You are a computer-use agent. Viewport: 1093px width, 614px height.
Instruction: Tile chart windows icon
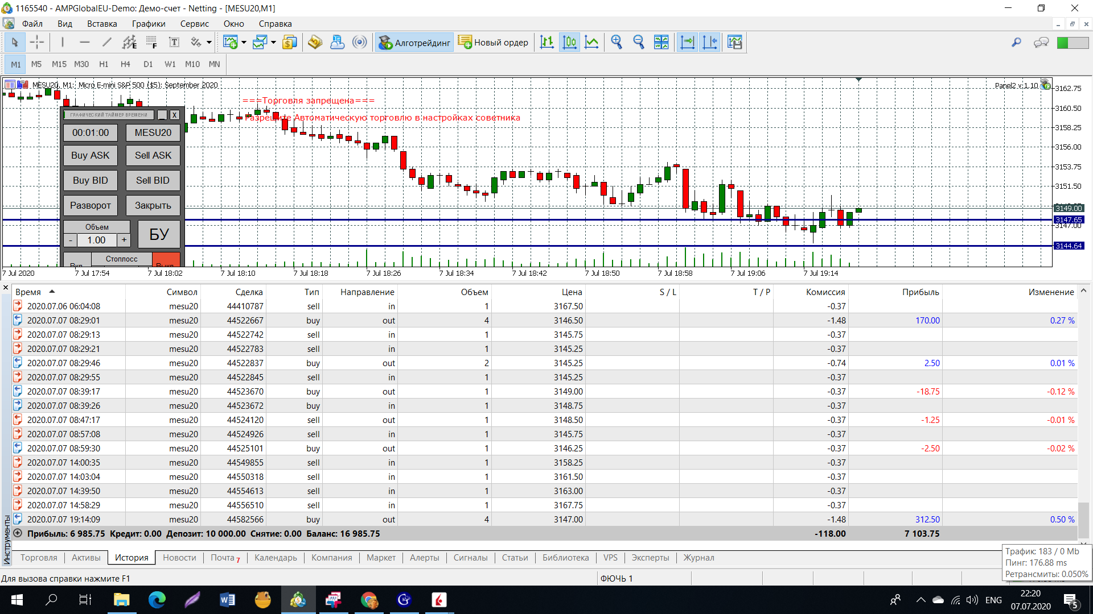(661, 42)
